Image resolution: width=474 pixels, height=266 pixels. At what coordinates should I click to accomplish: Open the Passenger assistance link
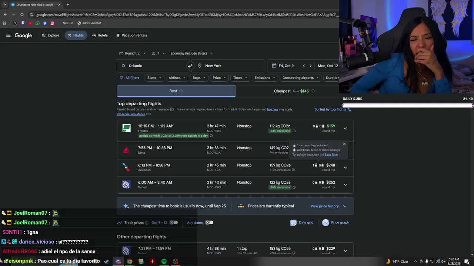pyautogui.click(x=131, y=114)
